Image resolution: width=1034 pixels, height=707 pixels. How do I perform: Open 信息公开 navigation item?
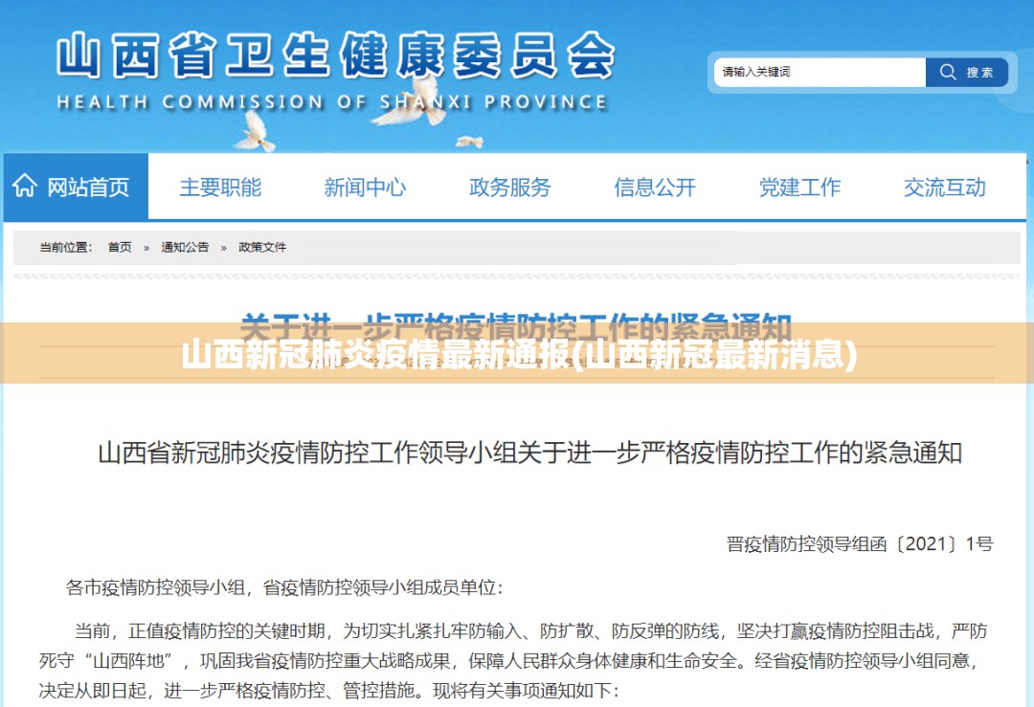[x=655, y=188]
